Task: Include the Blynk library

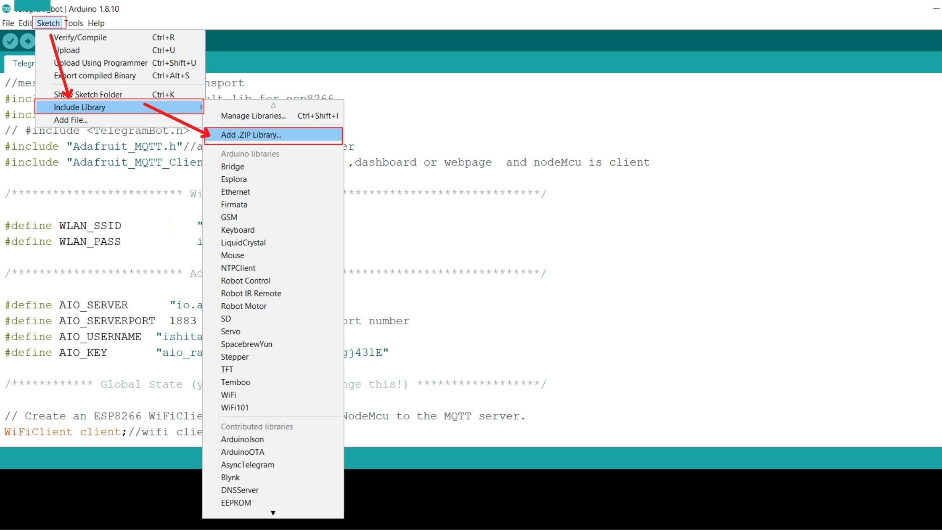Action: [230, 477]
